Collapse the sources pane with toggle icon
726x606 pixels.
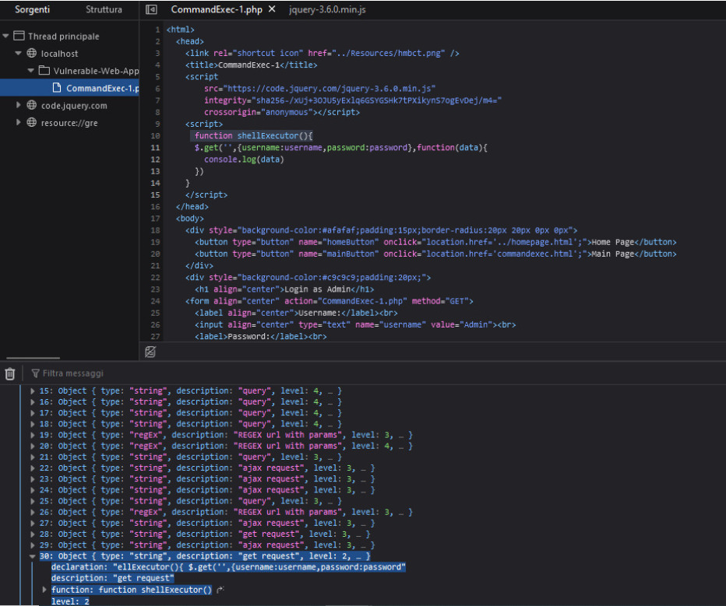[x=153, y=10]
